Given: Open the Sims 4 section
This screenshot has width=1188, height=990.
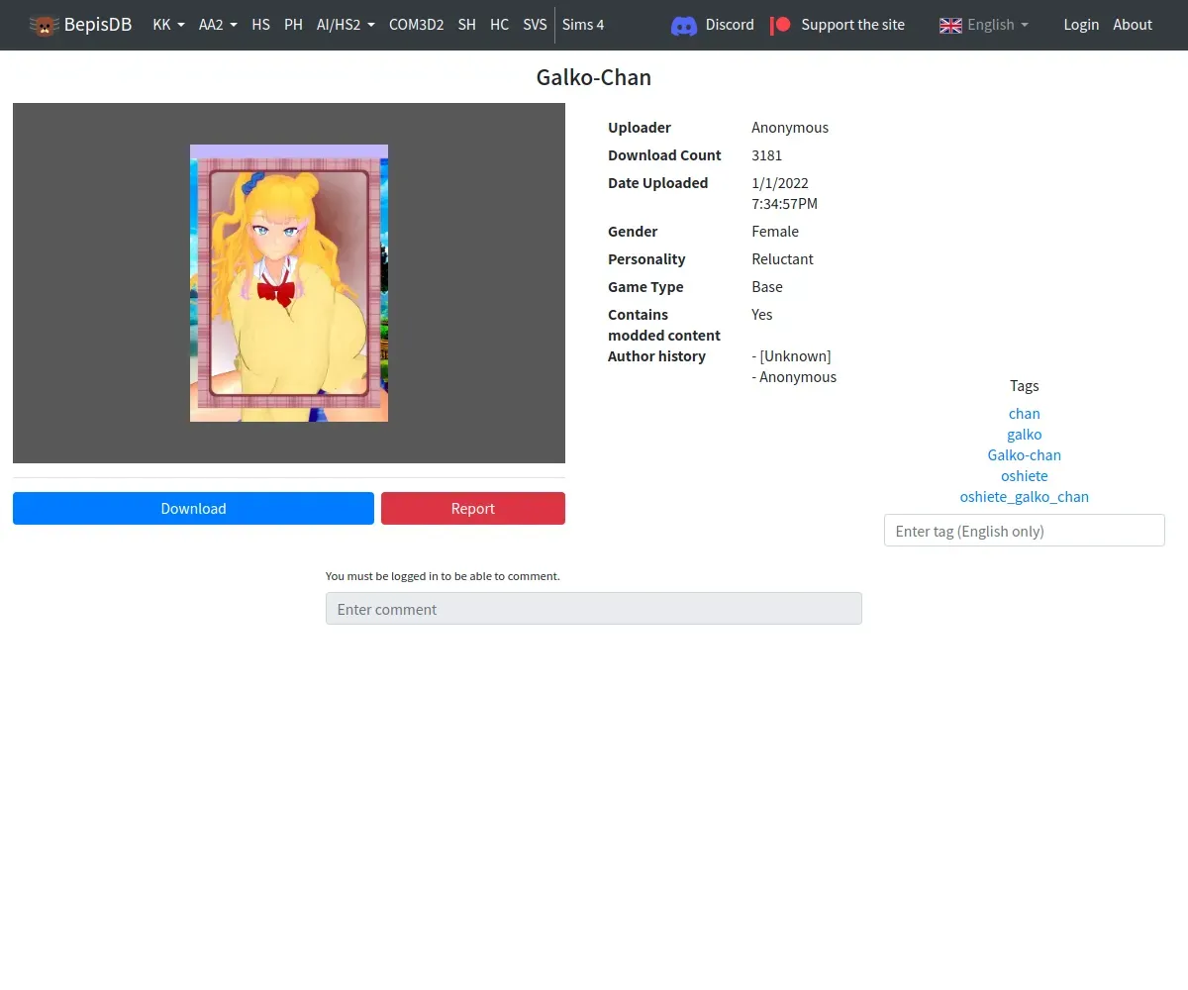Looking at the screenshot, I should point(583,25).
